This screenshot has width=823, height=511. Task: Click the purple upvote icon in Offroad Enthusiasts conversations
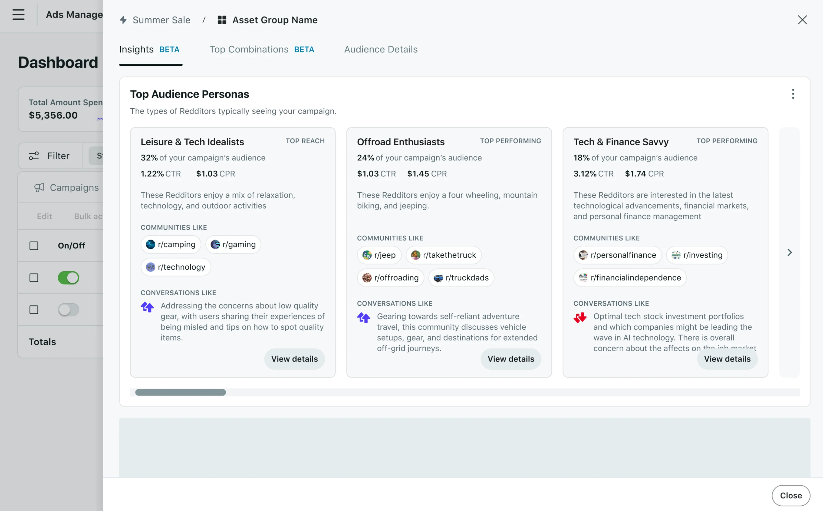364,317
